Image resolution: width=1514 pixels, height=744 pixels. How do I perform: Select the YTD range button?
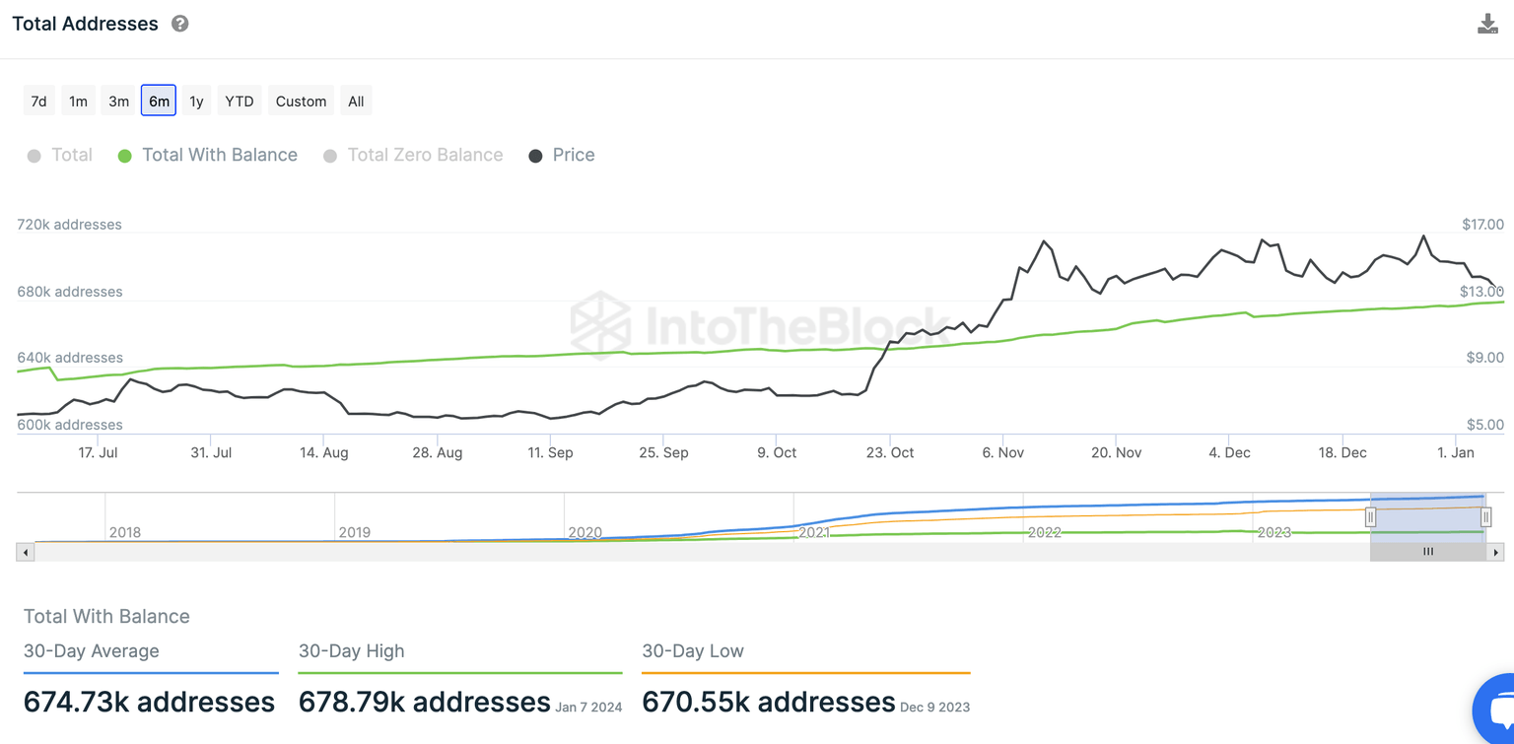click(239, 101)
